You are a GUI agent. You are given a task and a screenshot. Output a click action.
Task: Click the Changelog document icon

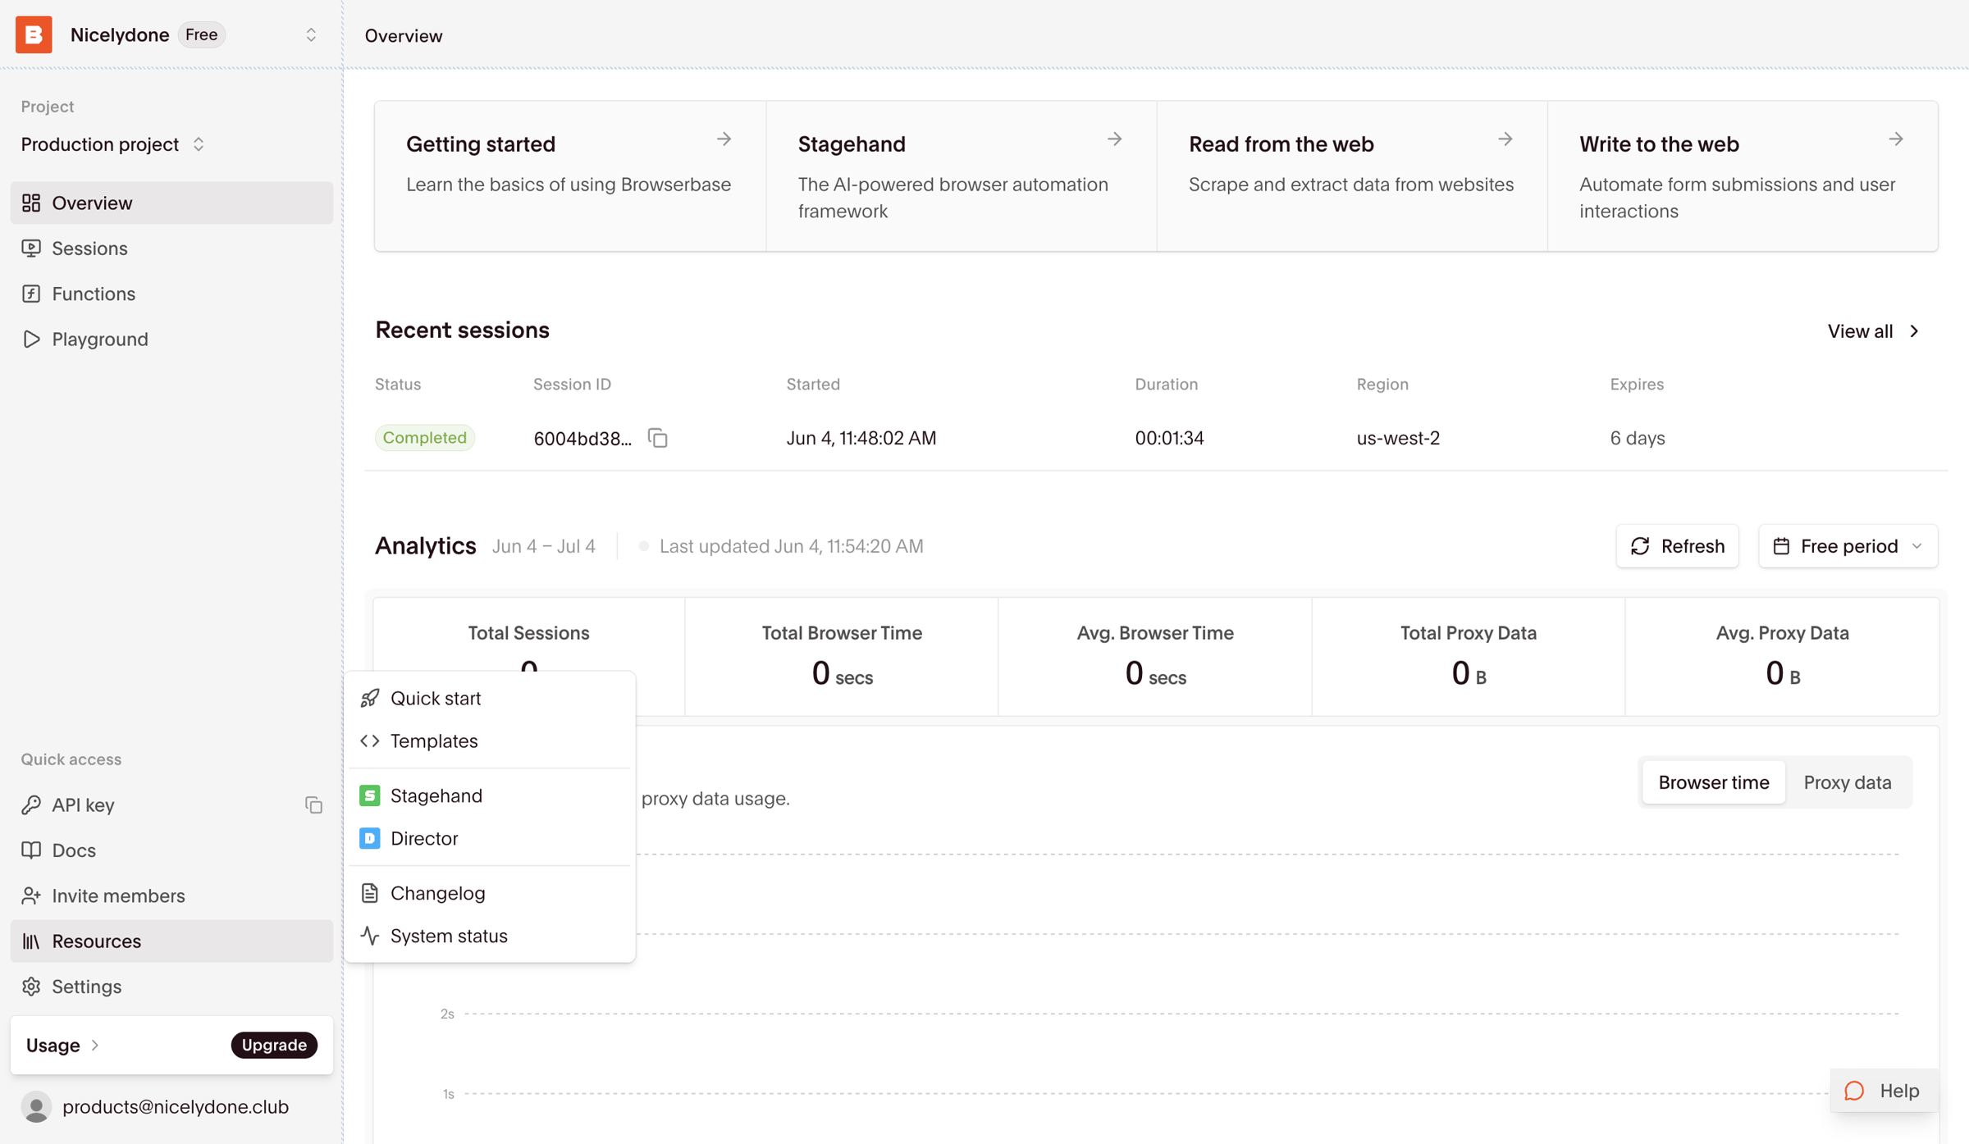pos(370,893)
